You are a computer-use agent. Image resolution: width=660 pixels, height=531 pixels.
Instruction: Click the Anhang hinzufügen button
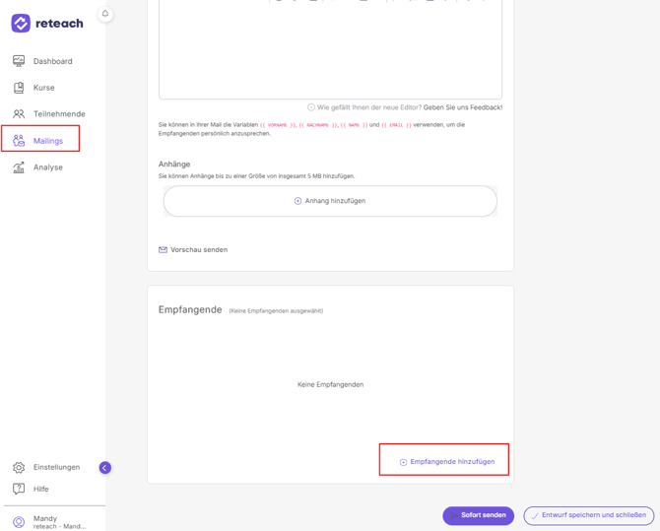pos(330,201)
